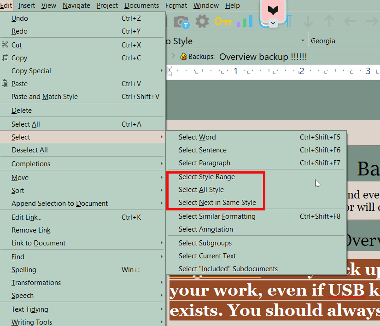Choose Select All Style from submenu
The height and width of the screenshot is (326, 380).
click(x=201, y=190)
